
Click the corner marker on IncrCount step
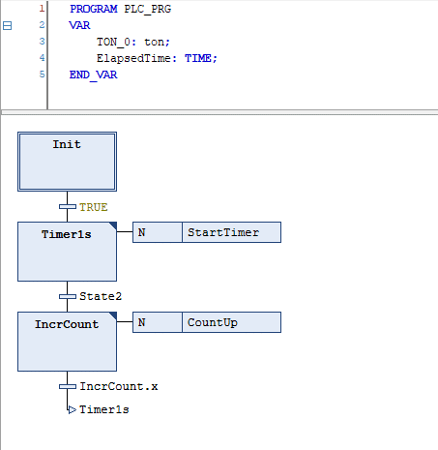coord(113,315)
